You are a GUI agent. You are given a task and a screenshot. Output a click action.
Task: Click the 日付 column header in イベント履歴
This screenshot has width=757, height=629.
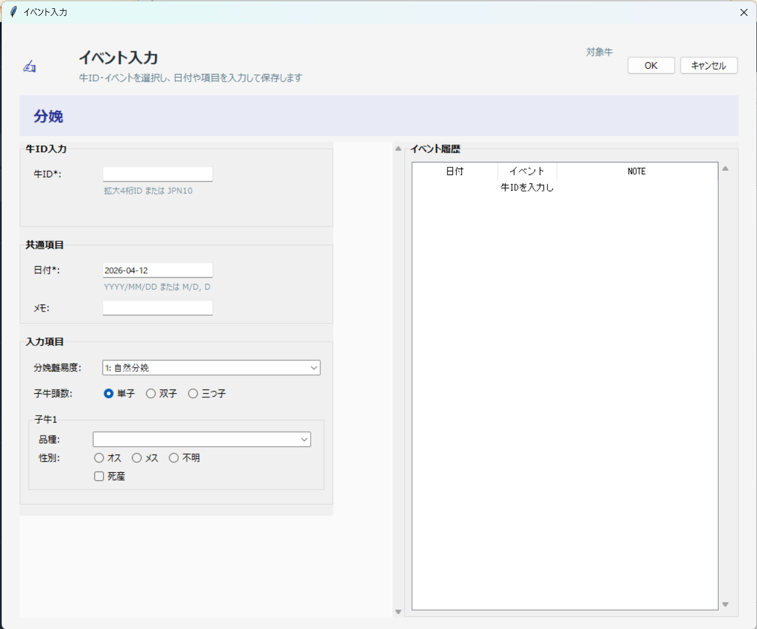click(x=455, y=171)
